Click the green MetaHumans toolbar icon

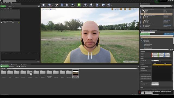coord(79,5)
